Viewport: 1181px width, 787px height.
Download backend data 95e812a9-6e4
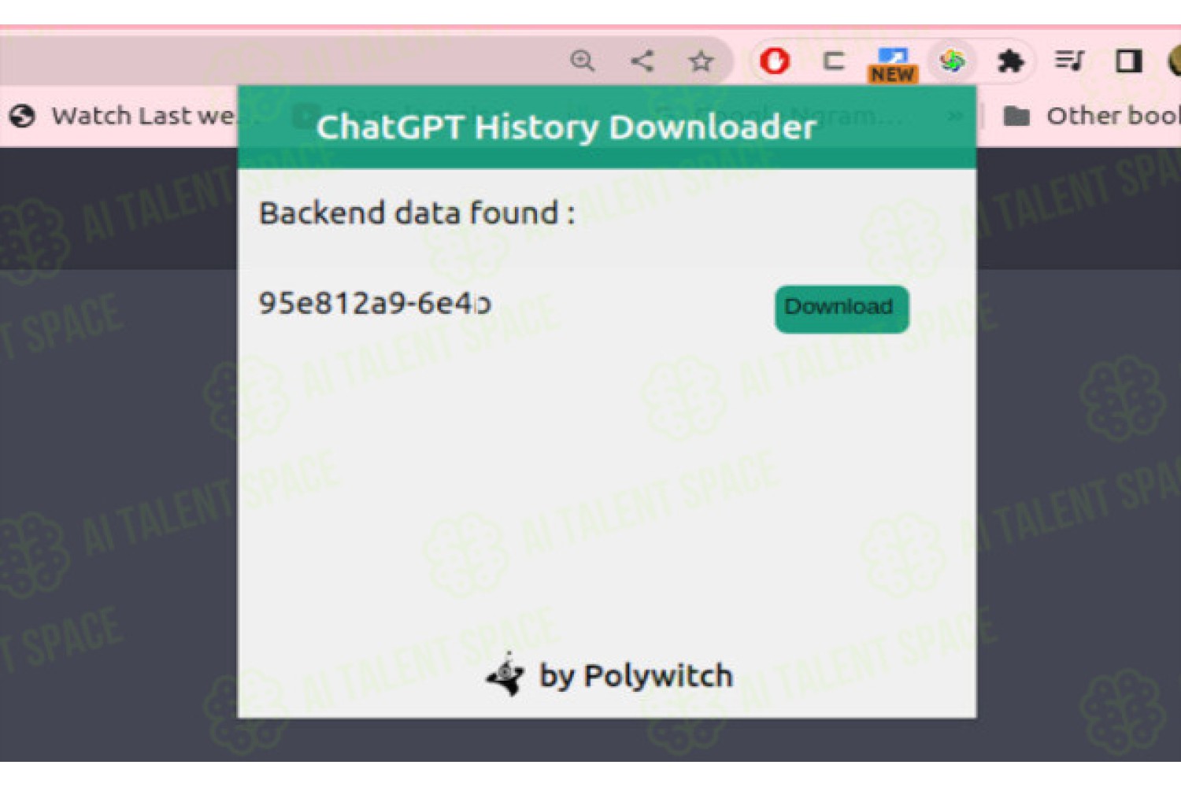click(842, 309)
